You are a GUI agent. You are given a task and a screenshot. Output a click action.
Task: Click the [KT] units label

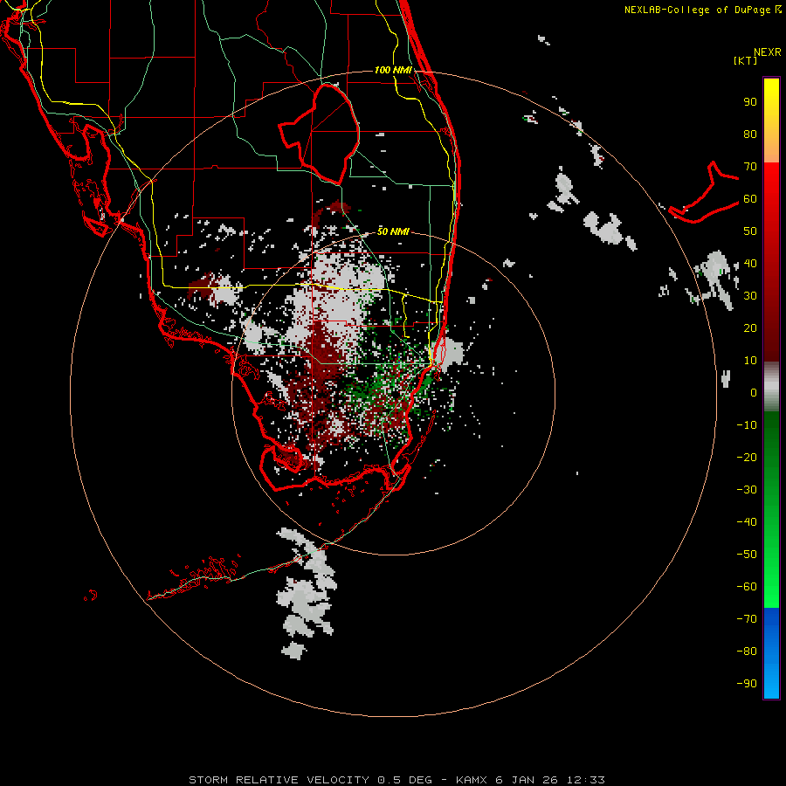[745, 60]
